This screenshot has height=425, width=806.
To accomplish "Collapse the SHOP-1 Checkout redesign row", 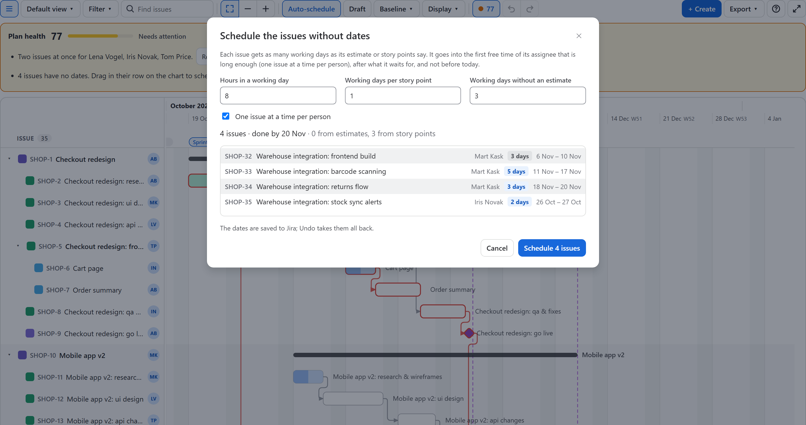I will coord(9,159).
